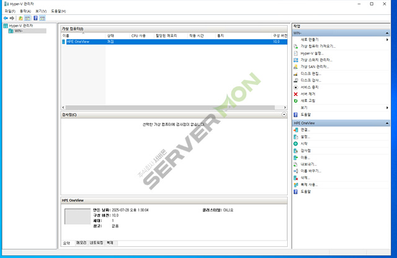Screen dimensions: 397x258
Task: Switch to the 복제 tab
Action: [x=110, y=243]
